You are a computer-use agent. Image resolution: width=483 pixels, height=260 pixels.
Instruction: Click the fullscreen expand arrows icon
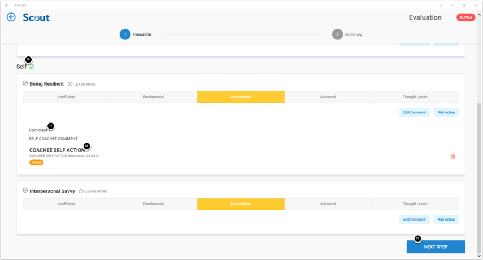point(441,5)
